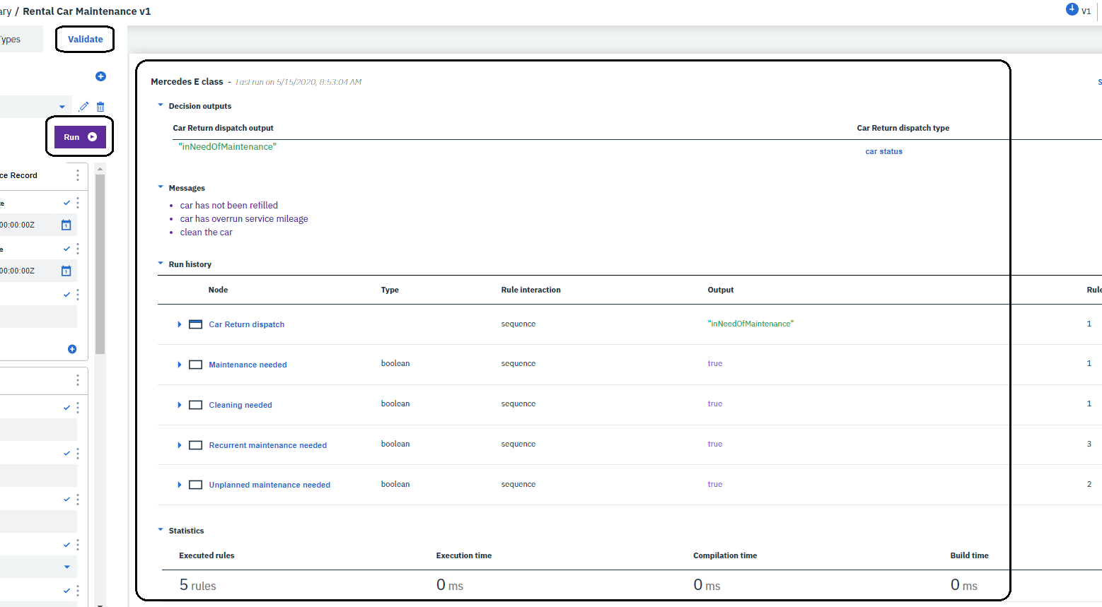The height and width of the screenshot is (607, 1102).
Task: Switch to the Validate tab
Action: point(85,39)
